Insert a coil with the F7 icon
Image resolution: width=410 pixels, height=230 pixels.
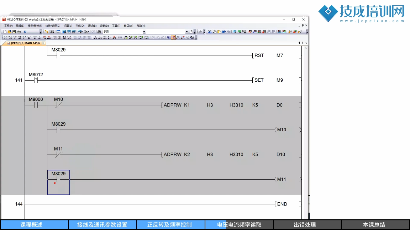click(24, 38)
